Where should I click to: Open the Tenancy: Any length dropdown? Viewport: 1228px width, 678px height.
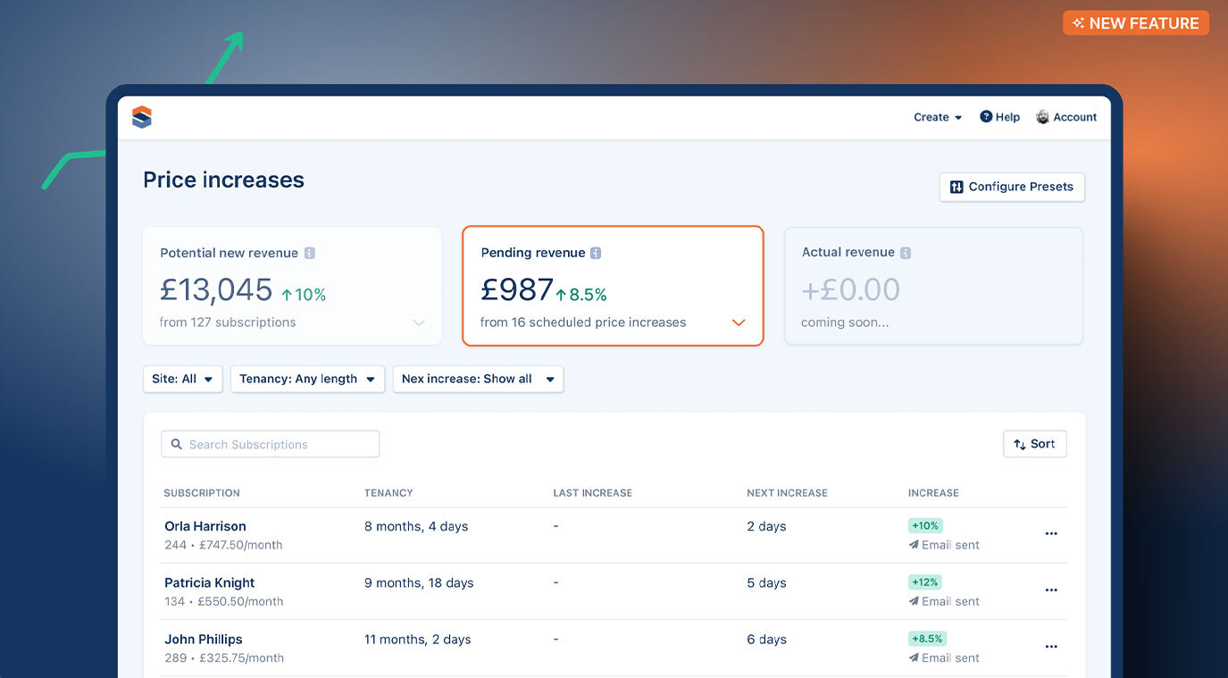[x=307, y=379]
